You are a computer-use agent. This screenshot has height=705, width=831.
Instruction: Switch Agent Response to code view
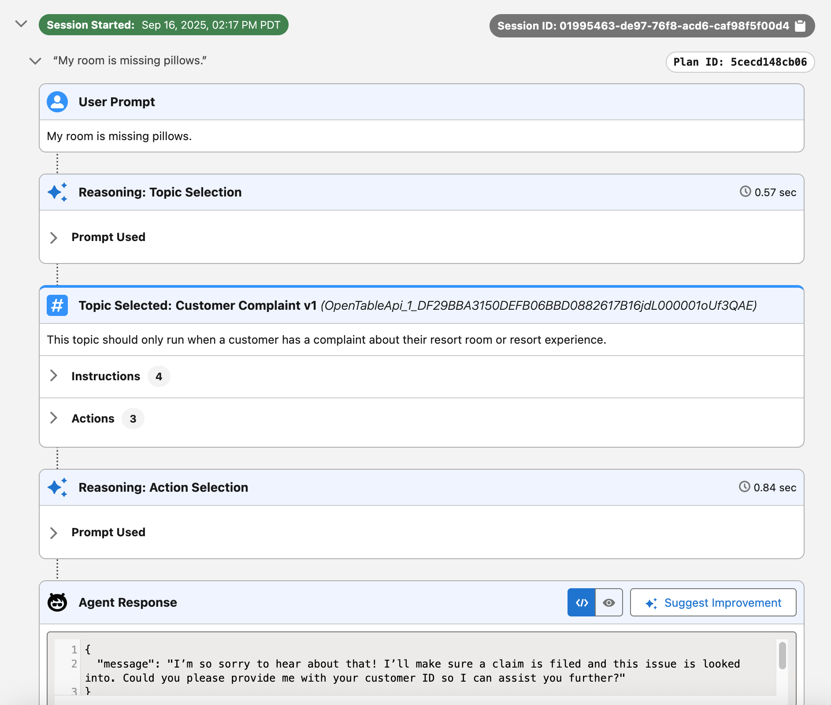click(581, 602)
